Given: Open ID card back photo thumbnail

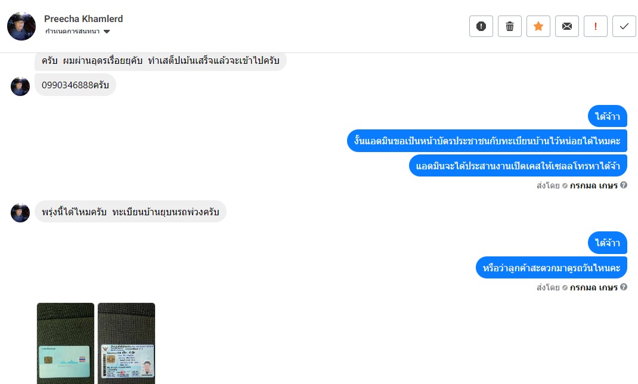Looking at the screenshot, I should tap(126, 343).
